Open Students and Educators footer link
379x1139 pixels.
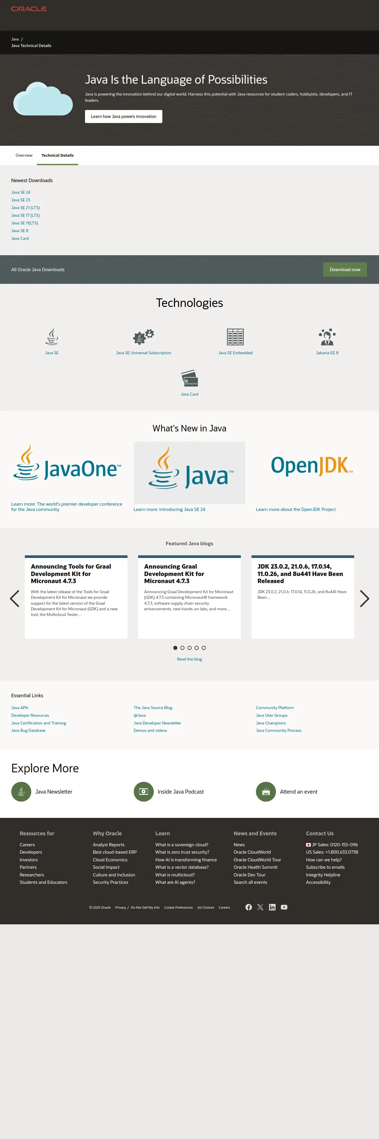[x=43, y=882]
